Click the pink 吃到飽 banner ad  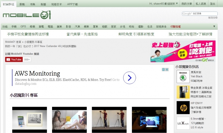[183, 51]
